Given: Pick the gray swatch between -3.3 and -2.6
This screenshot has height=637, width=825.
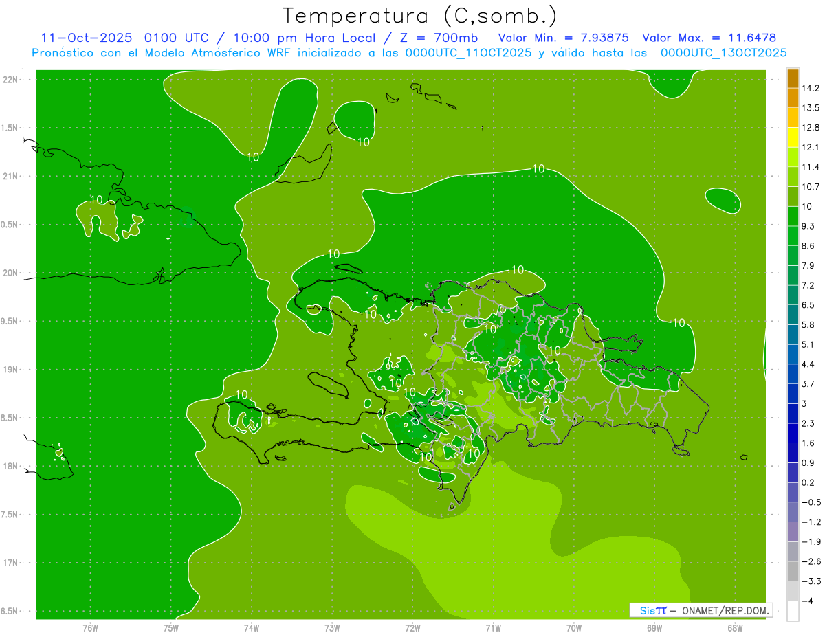Looking at the screenshot, I should coord(793,570).
